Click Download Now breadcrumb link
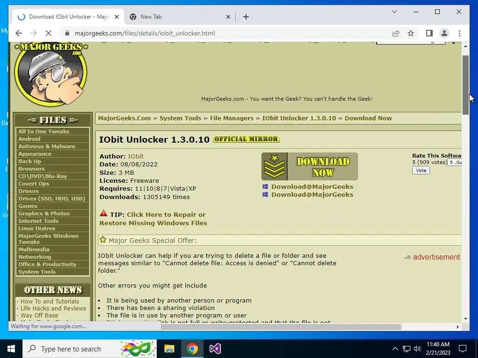Screen dimensions: 478x358 pos(368,118)
